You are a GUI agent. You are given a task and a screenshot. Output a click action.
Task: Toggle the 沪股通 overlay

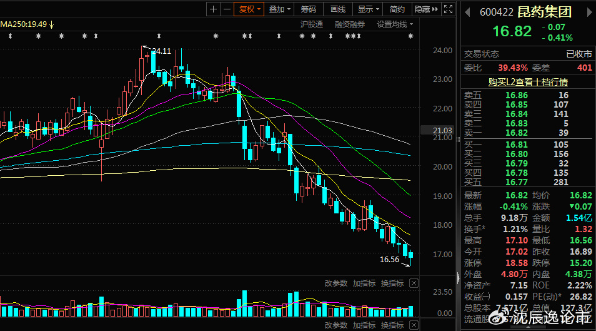[x=312, y=24]
